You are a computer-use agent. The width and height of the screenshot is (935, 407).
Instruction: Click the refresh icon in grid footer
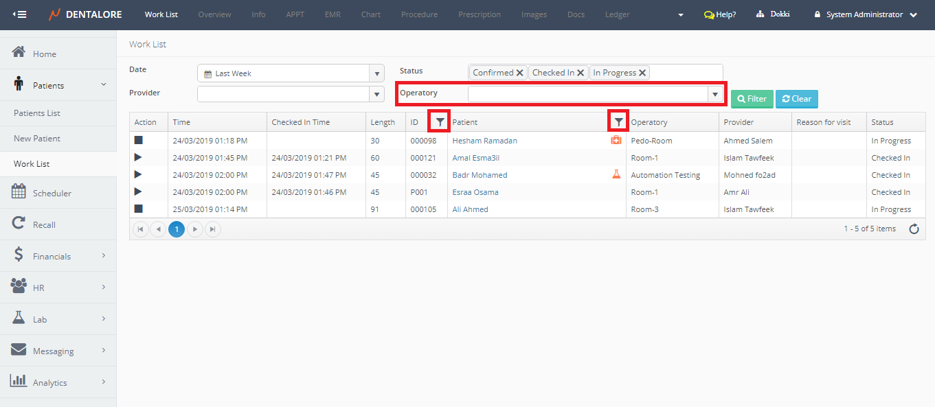pos(914,229)
